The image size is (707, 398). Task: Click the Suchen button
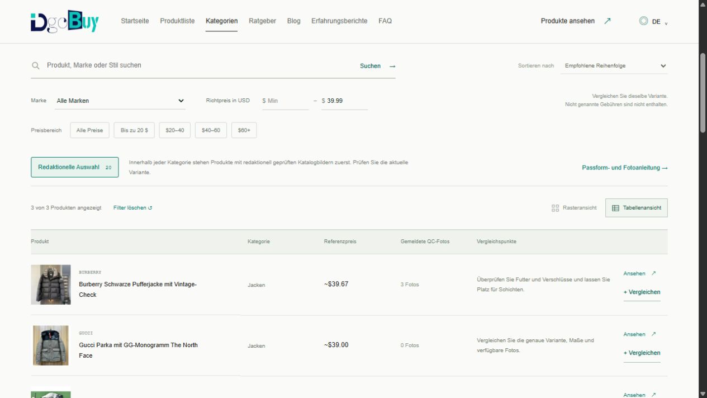(378, 66)
